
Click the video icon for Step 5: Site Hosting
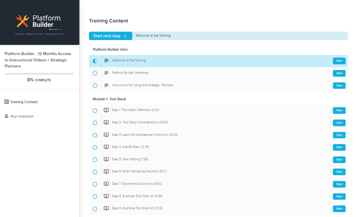(x=106, y=159)
